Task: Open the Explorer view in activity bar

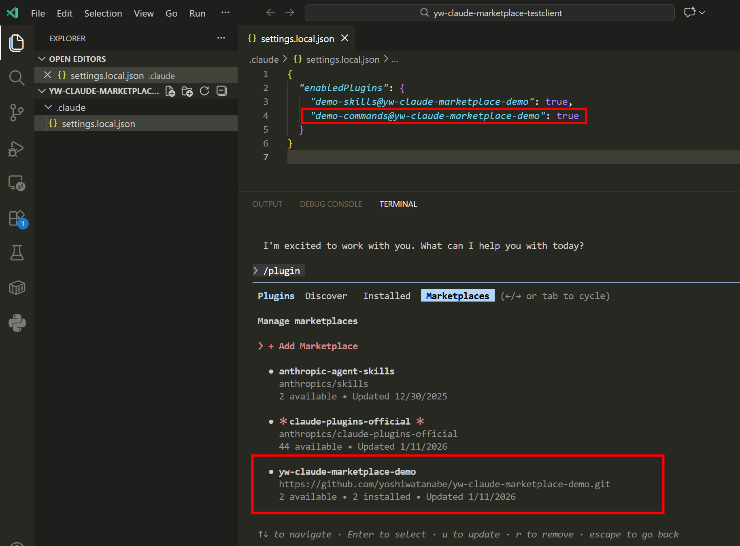Action: click(x=17, y=43)
